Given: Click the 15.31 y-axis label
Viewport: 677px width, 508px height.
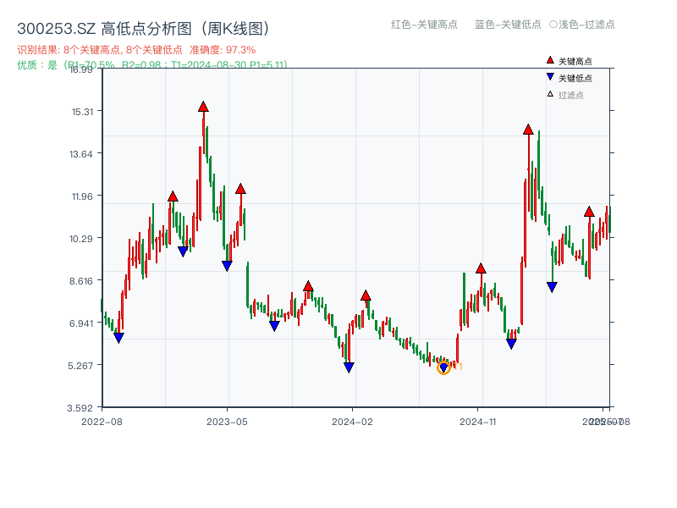Looking at the screenshot, I should (82, 112).
